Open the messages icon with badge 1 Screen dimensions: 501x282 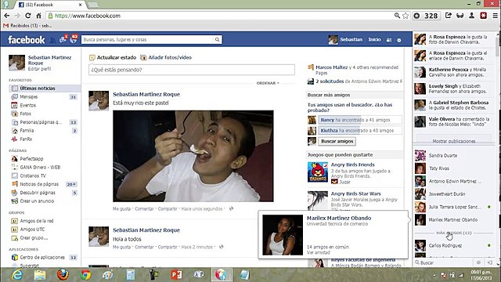point(63,39)
